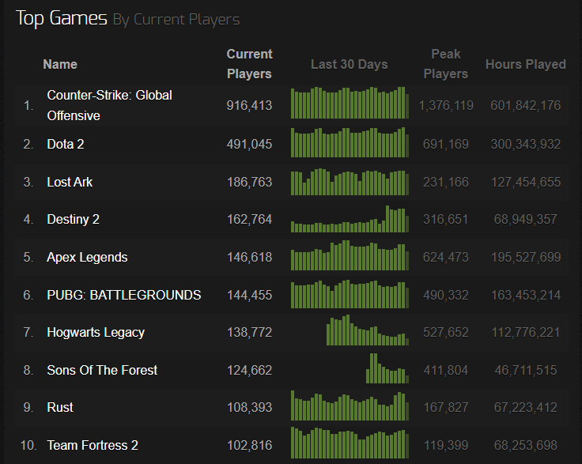The height and width of the screenshot is (464, 582).
Task: Click the Counter-Strike 30-day bar chart
Action: pos(350,103)
